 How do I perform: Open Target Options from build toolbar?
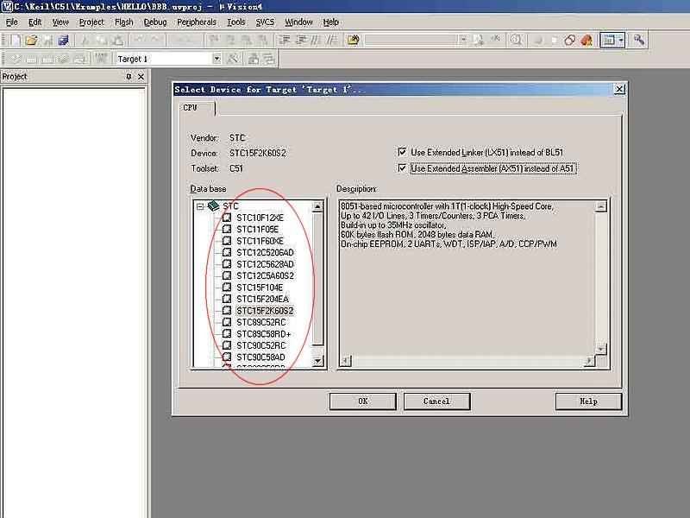tap(232, 59)
